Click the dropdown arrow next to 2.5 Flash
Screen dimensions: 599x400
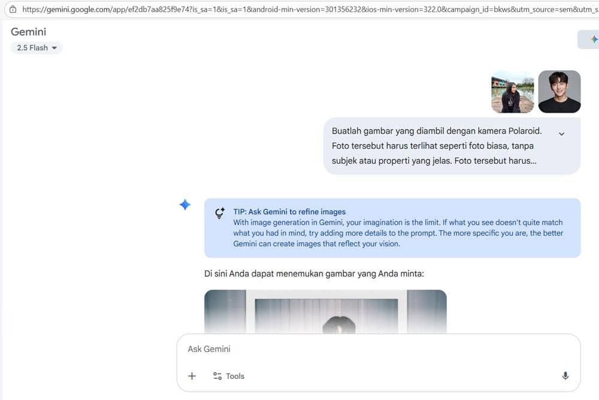coord(55,48)
